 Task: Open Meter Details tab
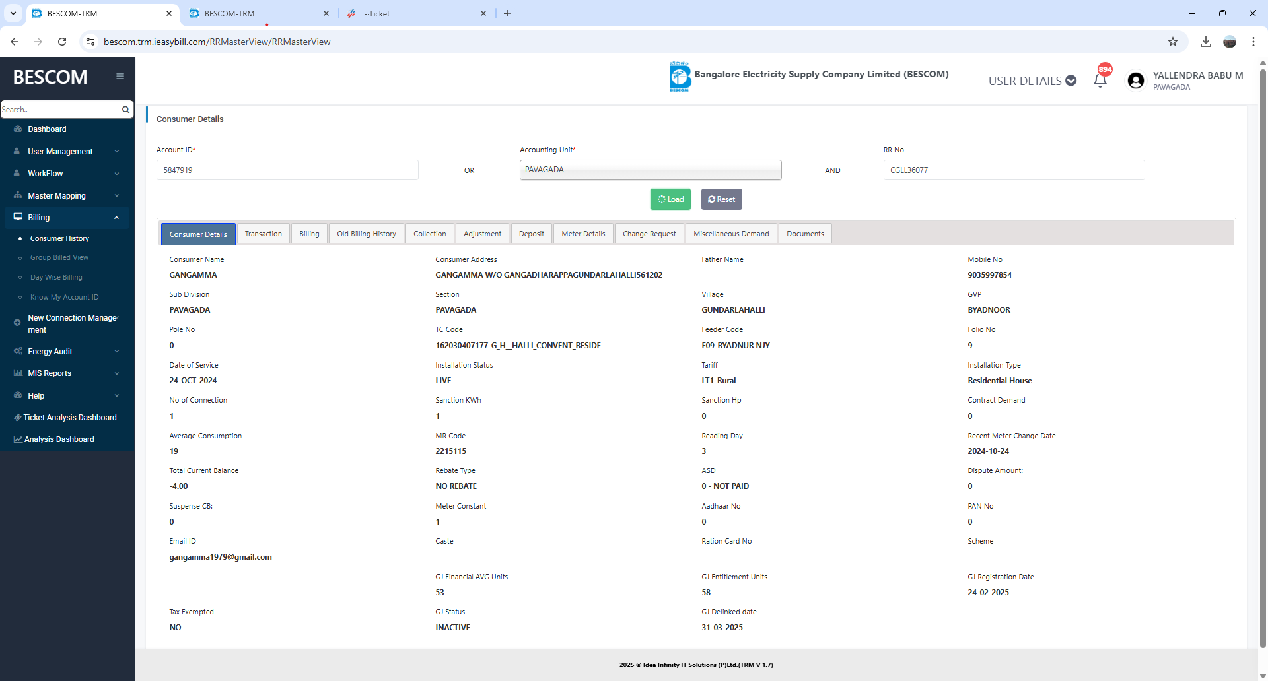583,234
